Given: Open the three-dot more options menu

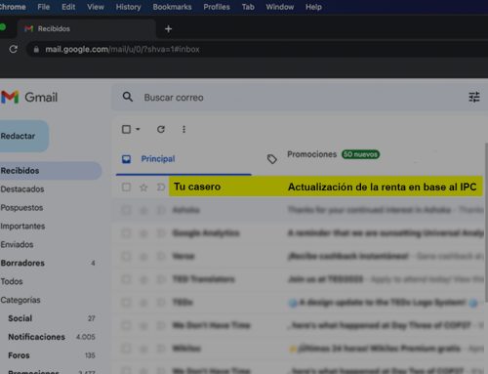Looking at the screenshot, I should (x=183, y=129).
